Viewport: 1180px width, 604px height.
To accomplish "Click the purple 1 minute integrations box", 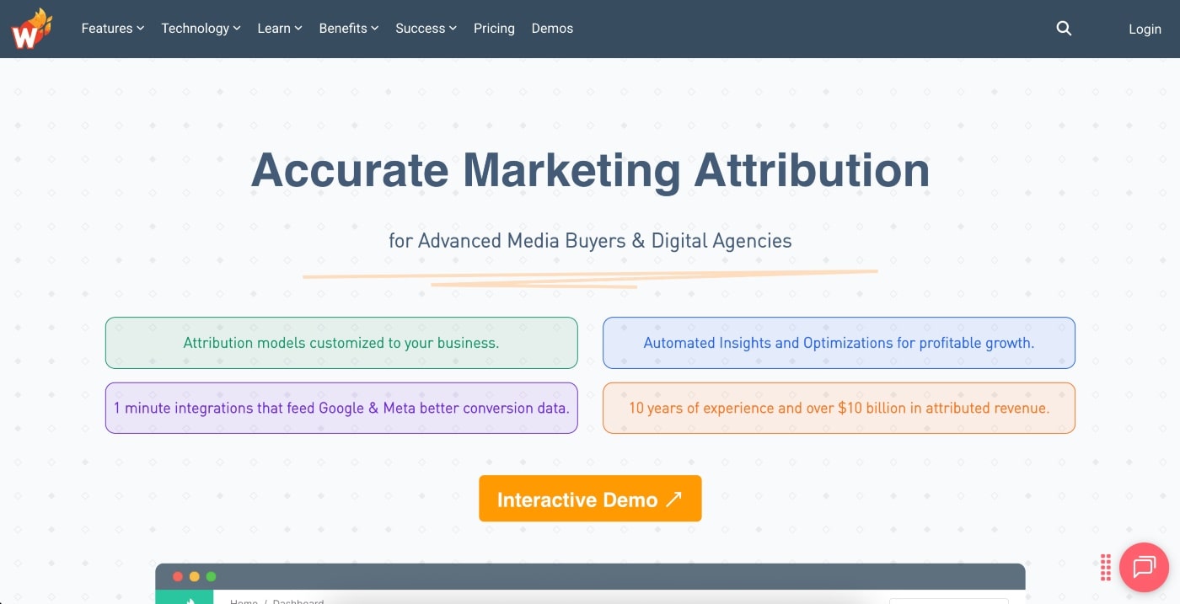I will coord(341,408).
